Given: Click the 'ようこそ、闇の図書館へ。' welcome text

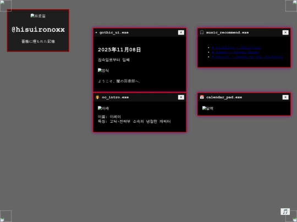Looking at the screenshot, I should pyautogui.click(x=119, y=81).
